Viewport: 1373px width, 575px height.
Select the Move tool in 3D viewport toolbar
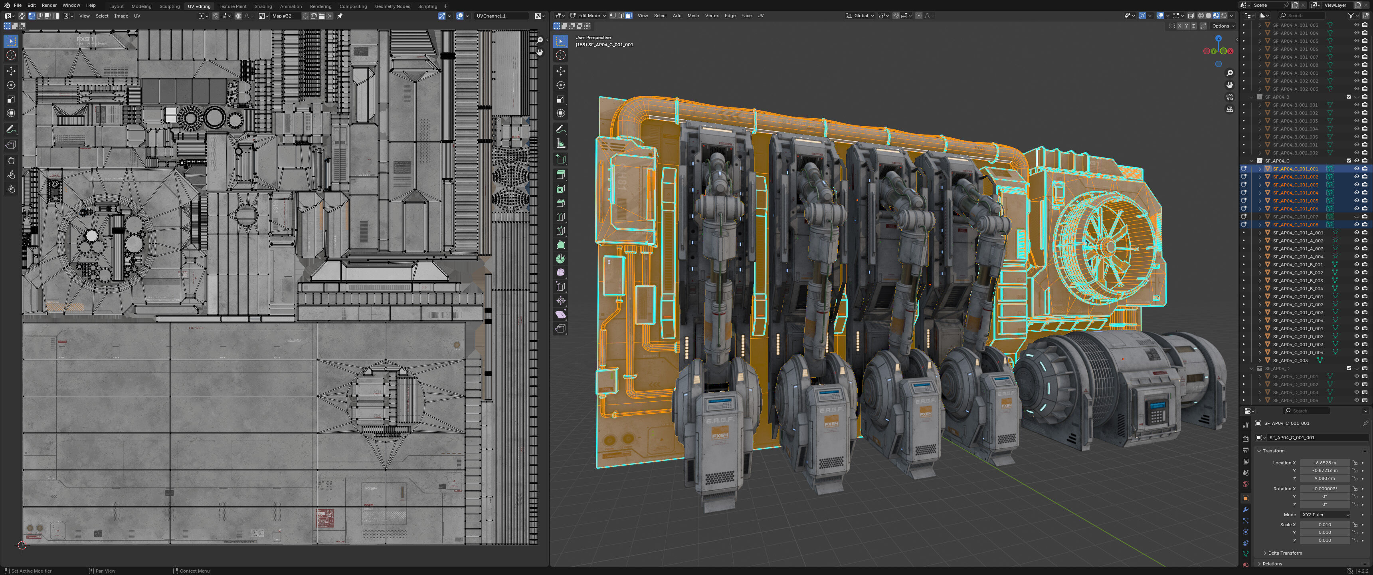pyautogui.click(x=561, y=71)
